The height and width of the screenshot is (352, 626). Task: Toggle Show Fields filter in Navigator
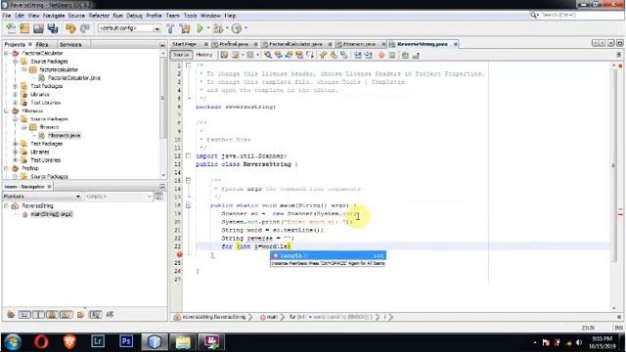pyautogui.click(x=24, y=315)
